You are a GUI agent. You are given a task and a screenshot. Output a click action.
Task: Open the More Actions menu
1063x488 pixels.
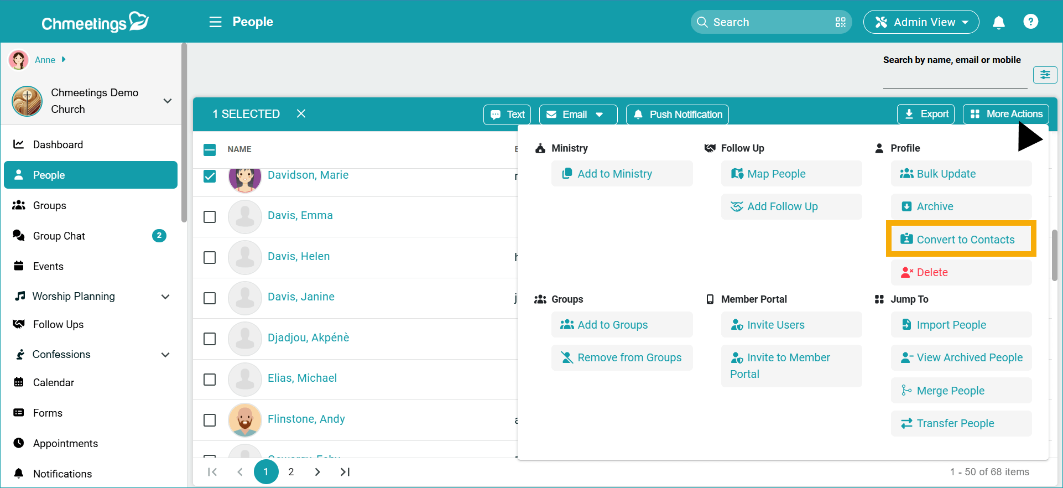point(1005,114)
